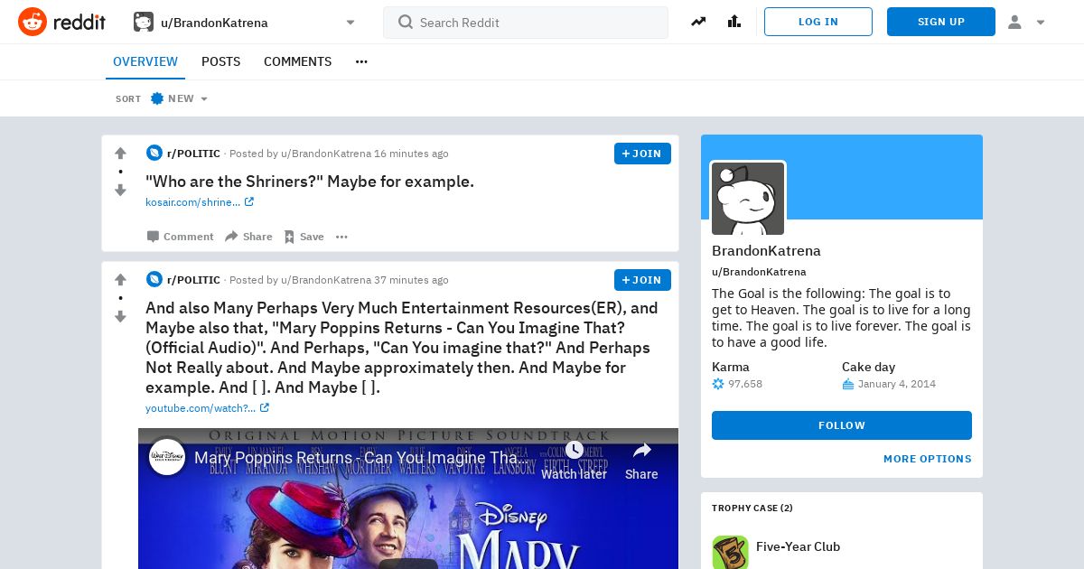Upvote the "Who are the Shriners?" post
Image resolution: width=1084 pixels, height=569 pixels.
(120, 154)
